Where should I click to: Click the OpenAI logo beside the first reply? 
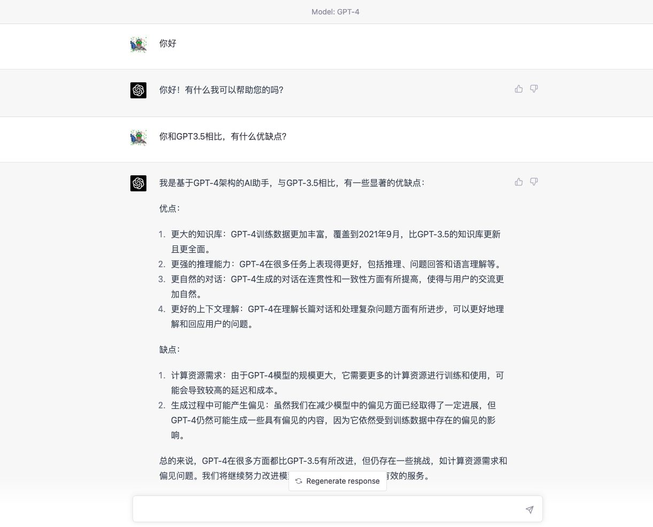138,90
